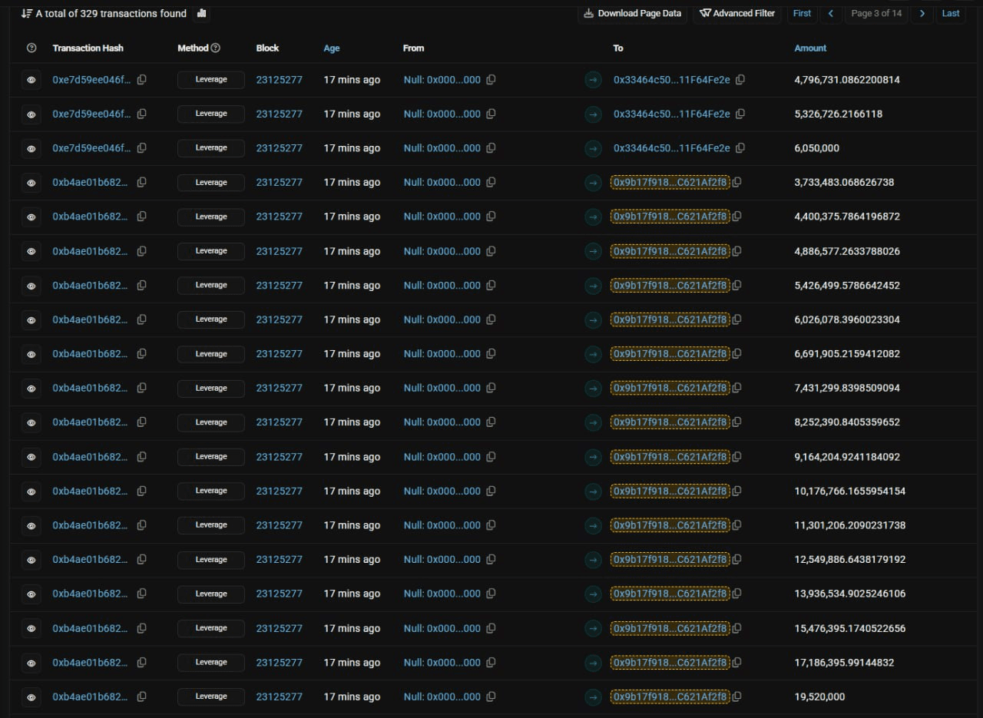Click the help icon next to Method header
The height and width of the screenshot is (718, 983).
click(x=215, y=48)
